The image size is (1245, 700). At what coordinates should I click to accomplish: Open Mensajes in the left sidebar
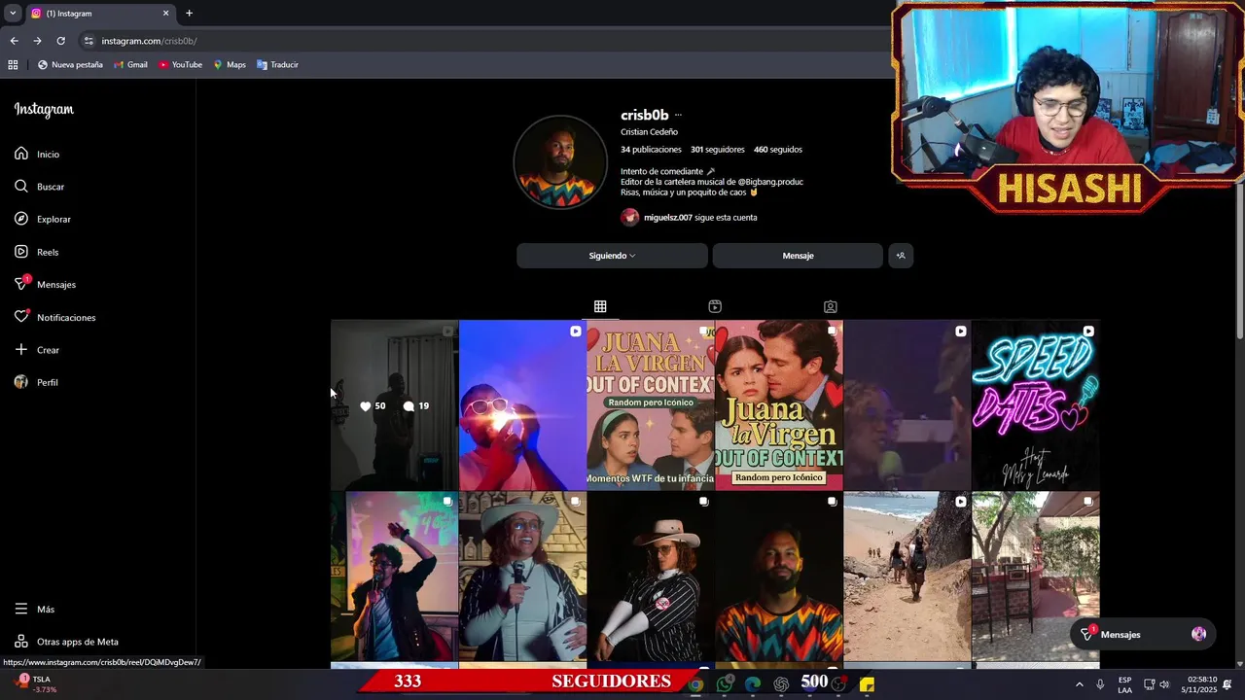point(45,284)
